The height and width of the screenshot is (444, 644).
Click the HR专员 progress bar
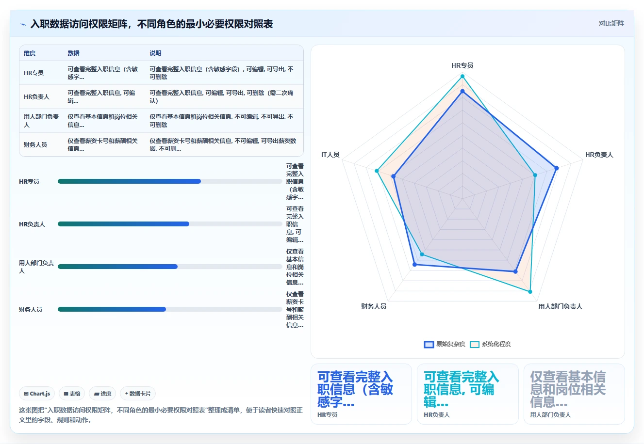[x=170, y=181]
